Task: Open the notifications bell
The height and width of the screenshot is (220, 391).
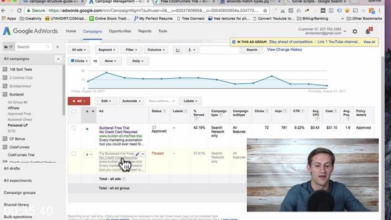Action: pyautogui.click(x=368, y=31)
